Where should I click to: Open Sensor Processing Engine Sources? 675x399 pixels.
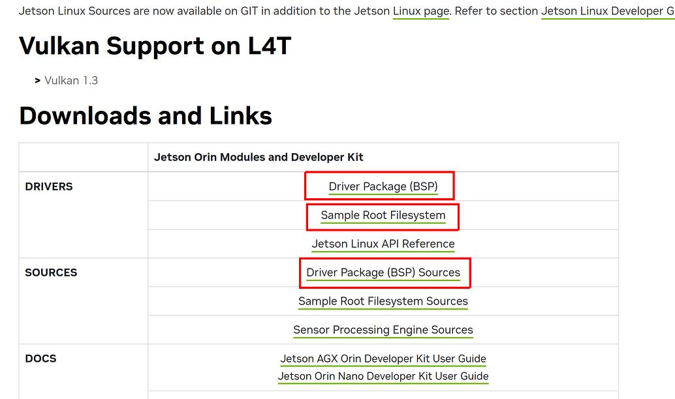pos(383,330)
